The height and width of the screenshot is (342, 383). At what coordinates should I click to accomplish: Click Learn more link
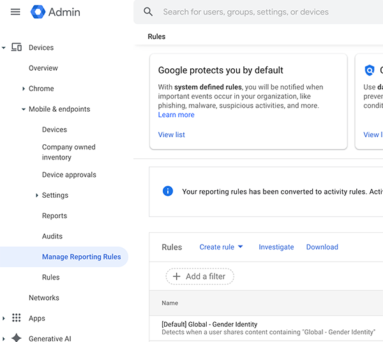click(176, 115)
